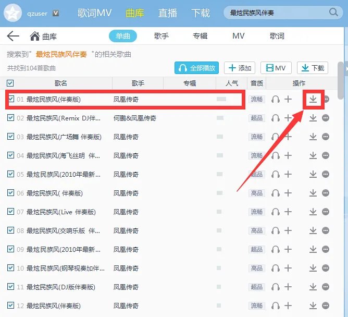Uncheck song 12 checkbox
Viewport: 348px width, 317px height.
click(10, 305)
